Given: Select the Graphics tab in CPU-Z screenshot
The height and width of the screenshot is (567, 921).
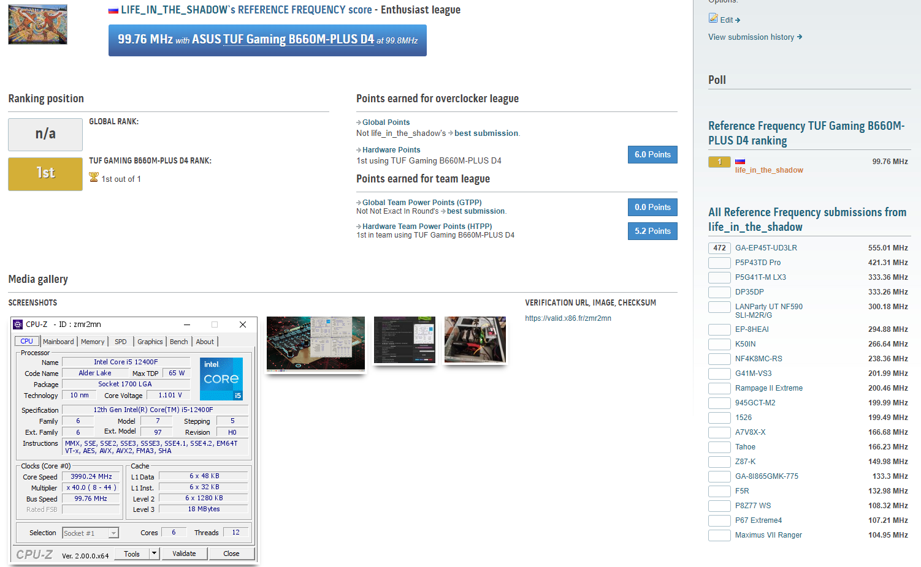Looking at the screenshot, I should click(x=150, y=342).
